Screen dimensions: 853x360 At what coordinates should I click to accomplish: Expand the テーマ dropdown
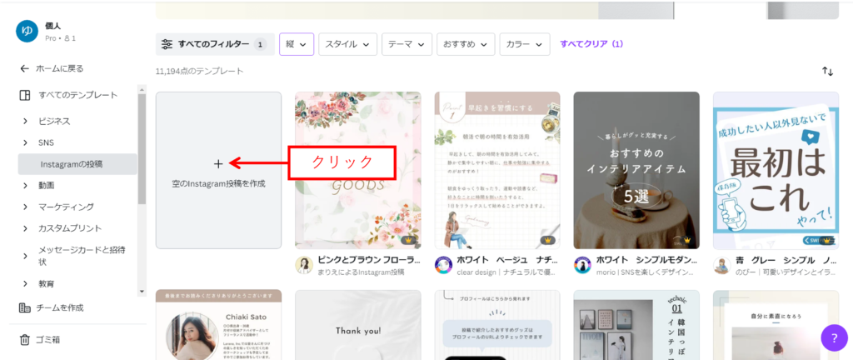(407, 44)
